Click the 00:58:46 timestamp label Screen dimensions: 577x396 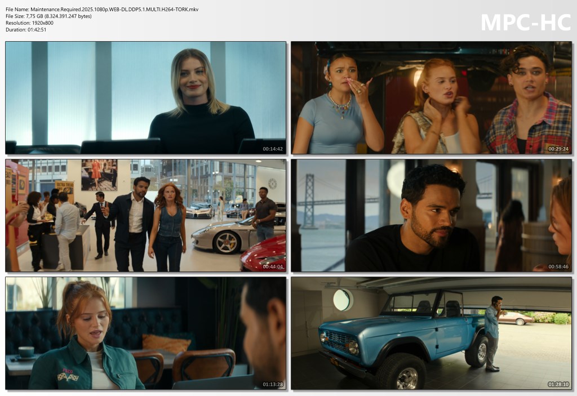(x=558, y=266)
